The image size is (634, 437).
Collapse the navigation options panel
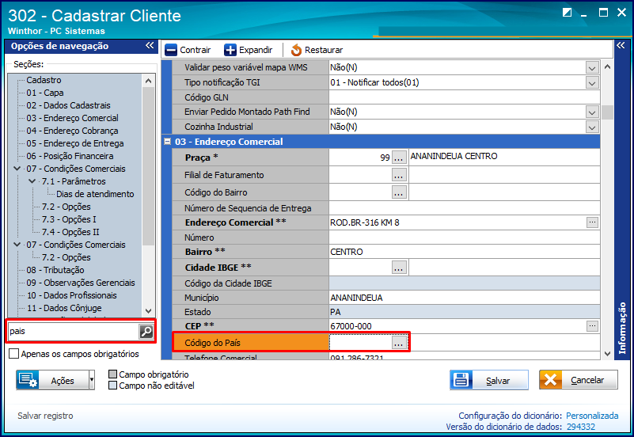pos(150,46)
